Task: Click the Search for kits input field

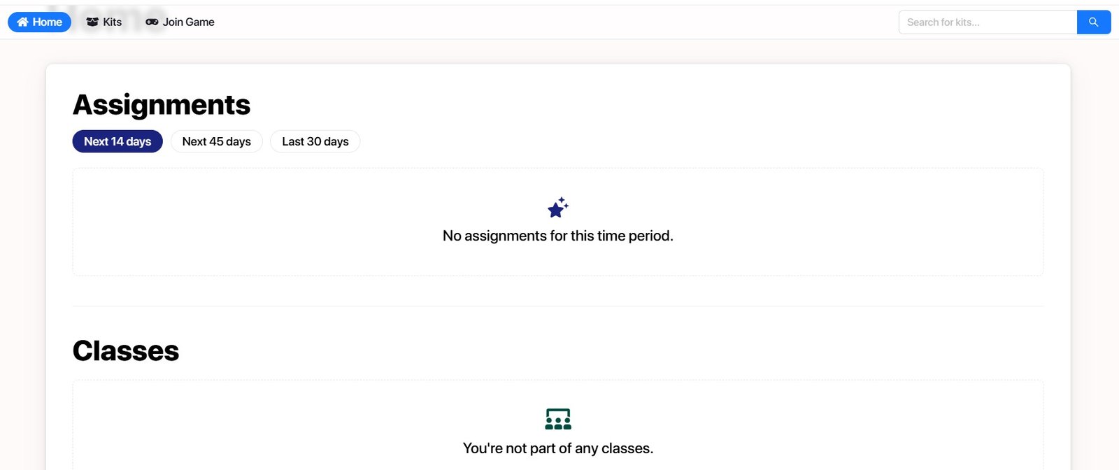Action: pyautogui.click(x=988, y=22)
